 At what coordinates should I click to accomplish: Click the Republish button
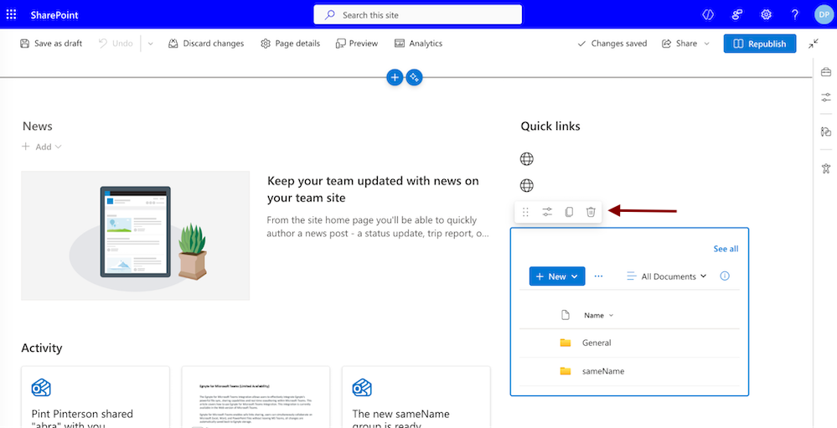(760, 44)
